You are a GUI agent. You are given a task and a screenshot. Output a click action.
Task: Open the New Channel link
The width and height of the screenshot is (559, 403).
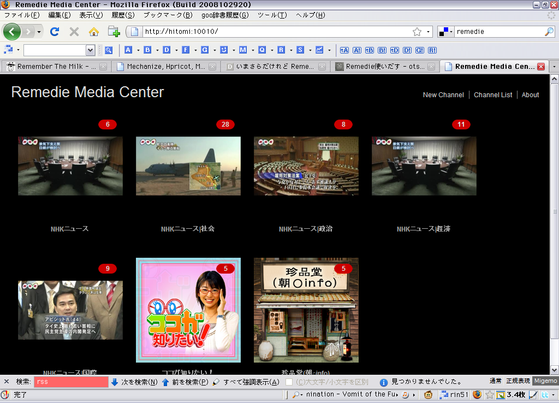(x=443, y=95)
